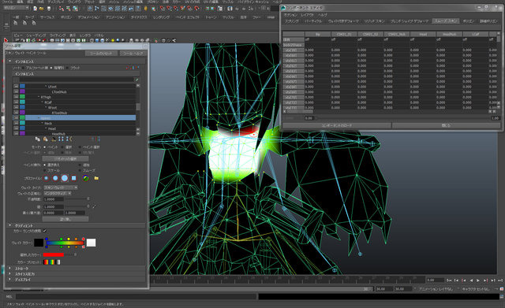Click the copy skin weights icon below the influence list

pos(38,139)
